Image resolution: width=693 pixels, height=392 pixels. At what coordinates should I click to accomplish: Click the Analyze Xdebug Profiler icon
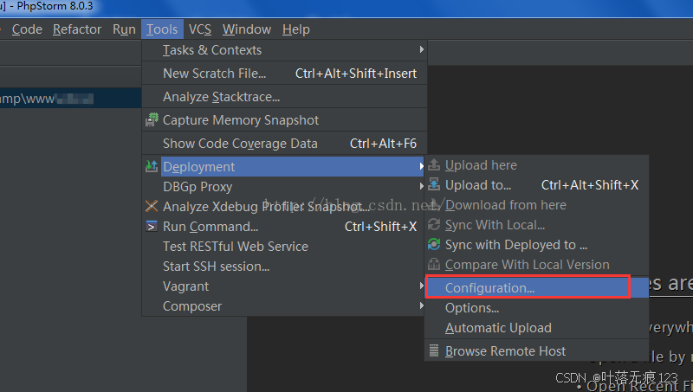tap(152, 206)
